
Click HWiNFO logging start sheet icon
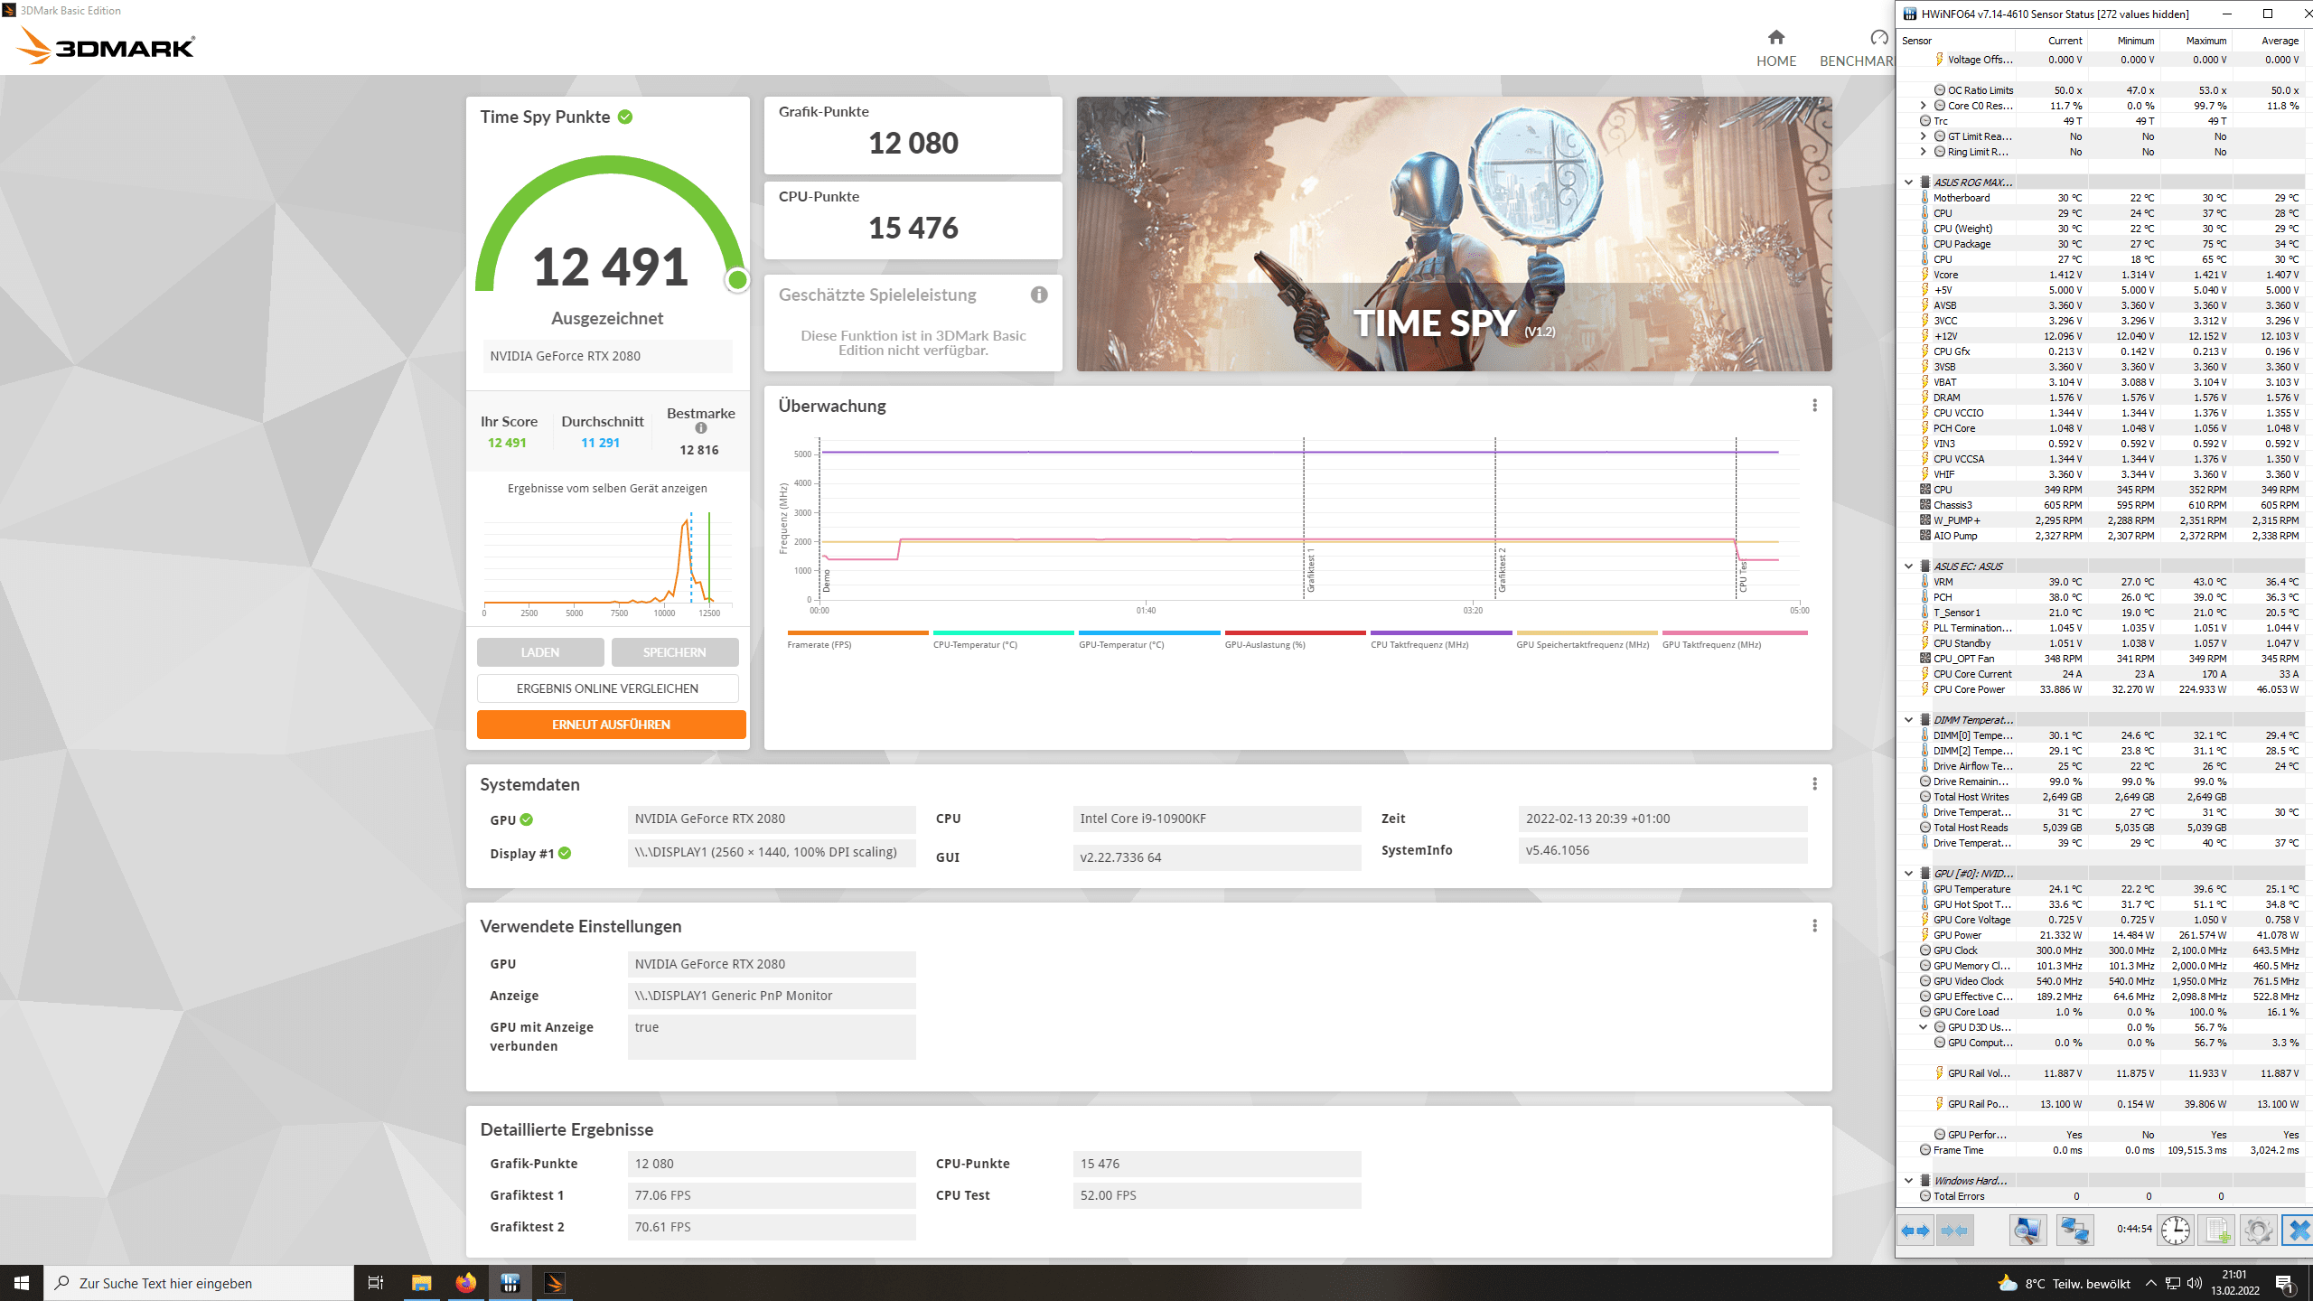pos(2217,1231)
